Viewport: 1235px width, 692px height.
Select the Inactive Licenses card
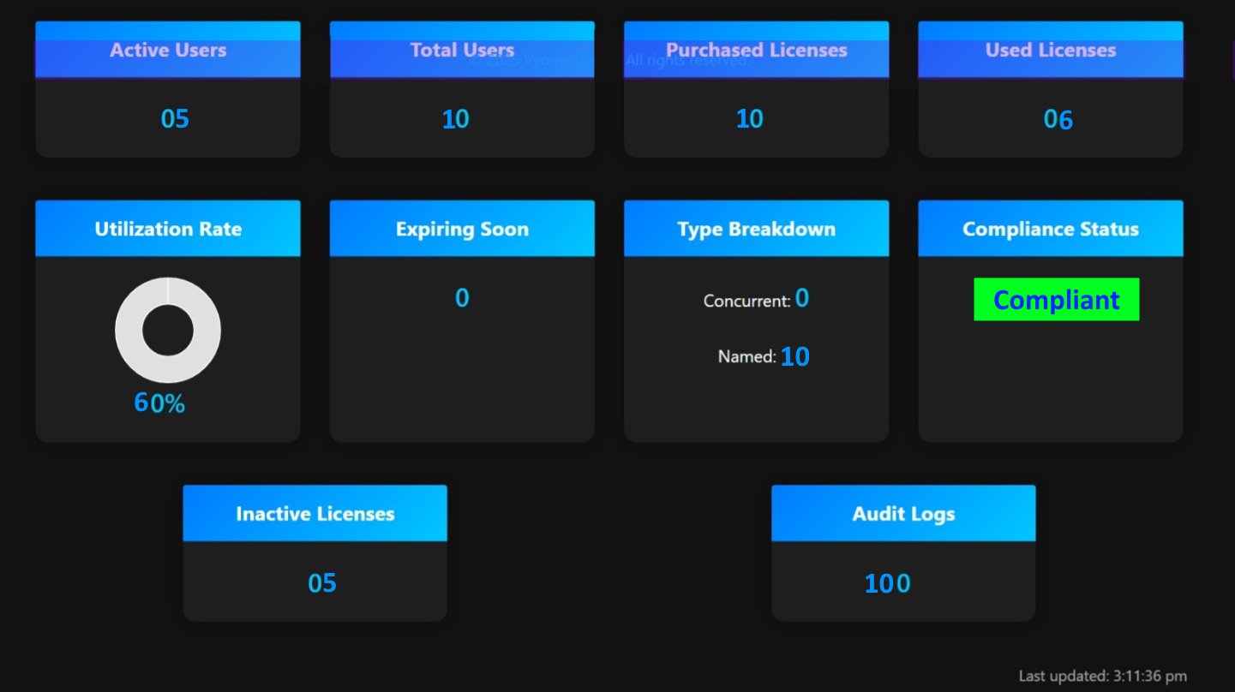(315, 513)
